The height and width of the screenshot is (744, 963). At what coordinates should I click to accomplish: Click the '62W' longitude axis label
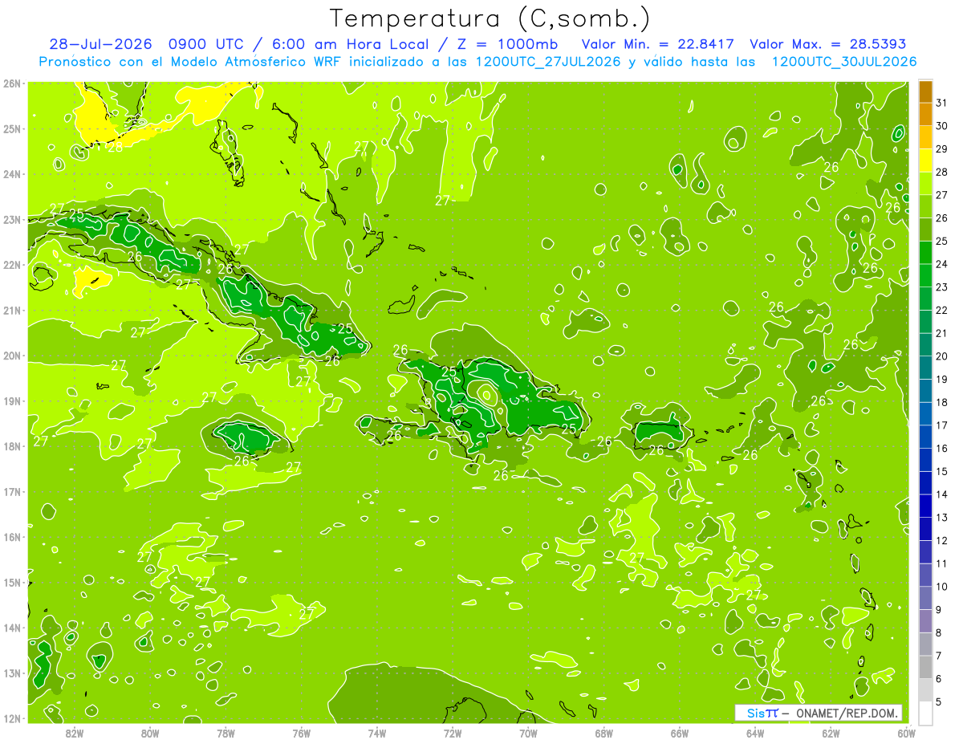[x=831, y=734]
